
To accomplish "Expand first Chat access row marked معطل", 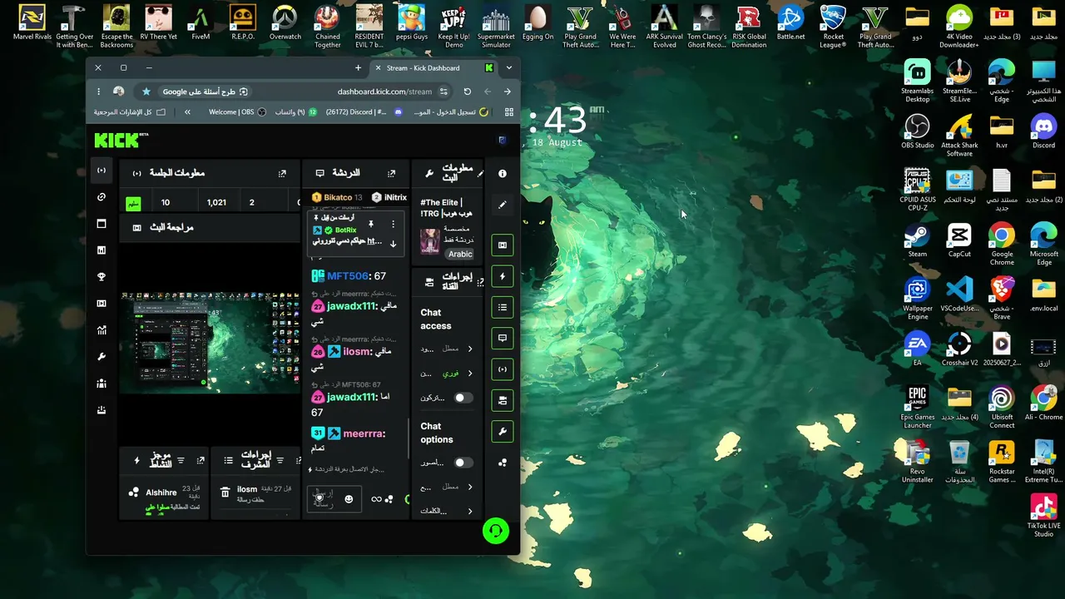I will [x=447, y=349].
